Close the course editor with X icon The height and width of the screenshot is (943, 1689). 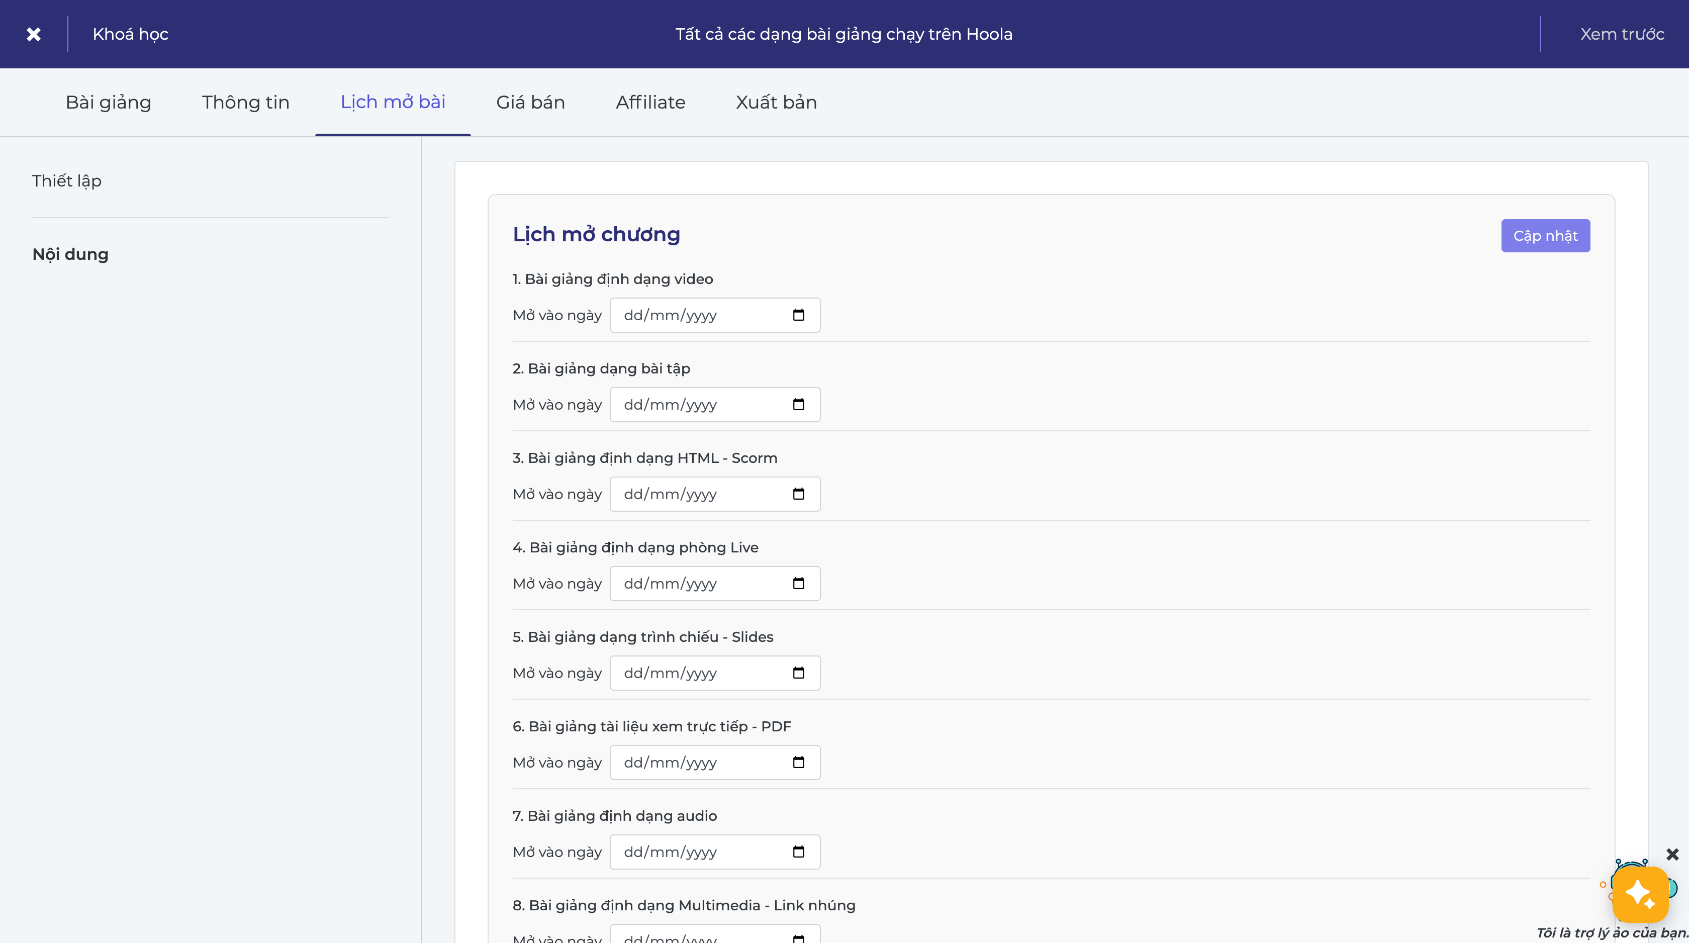tap(34, 34)
